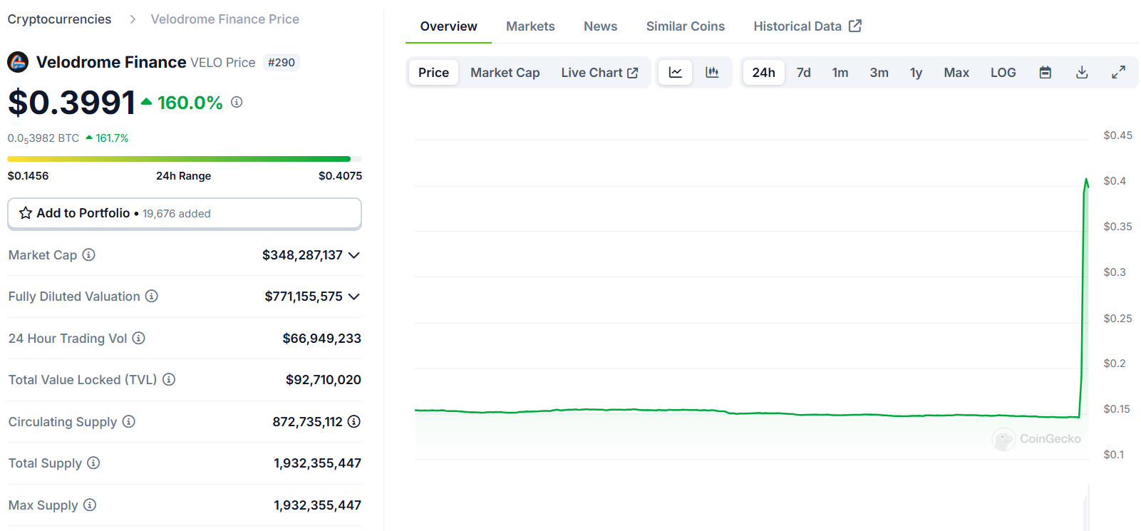Open the calendar date range picker

click(1046, 72)
